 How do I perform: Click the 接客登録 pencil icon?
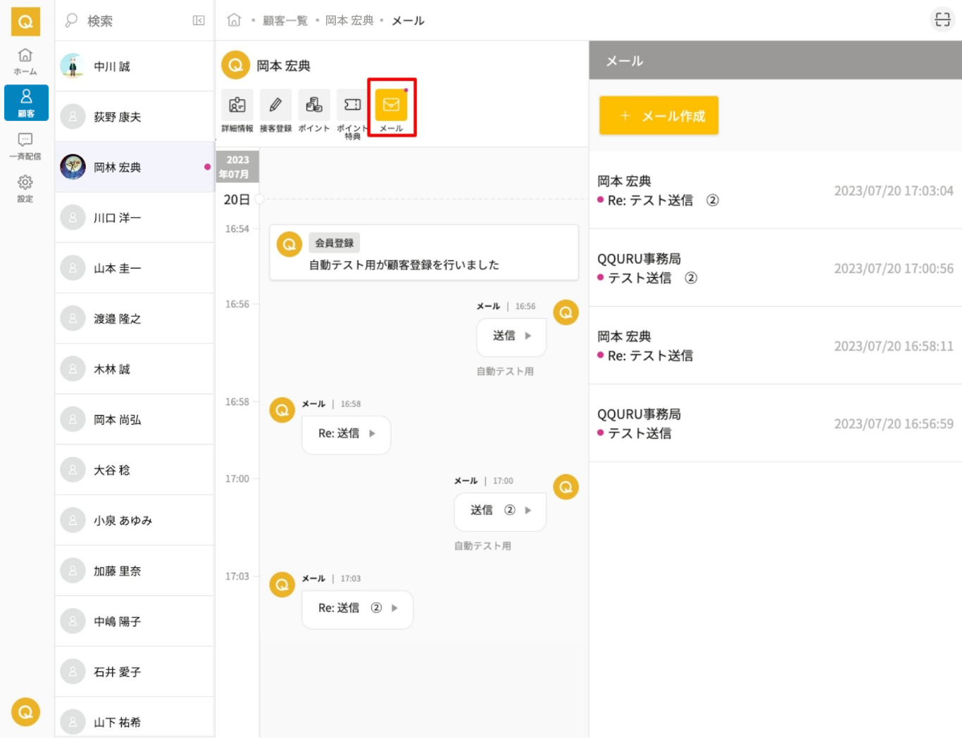(x=275, y=106)
